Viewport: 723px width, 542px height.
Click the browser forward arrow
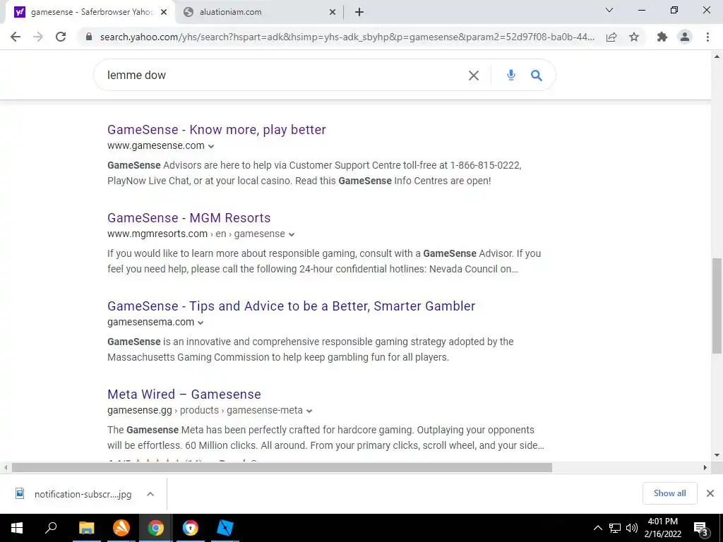tap(38, 37)
